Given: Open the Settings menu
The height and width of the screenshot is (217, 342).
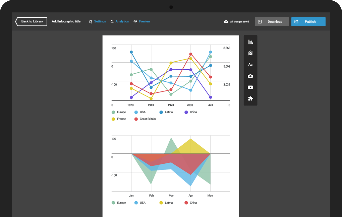Looking at the screenshot, I should [x=100, y=21].
